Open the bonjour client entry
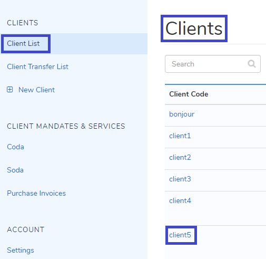 pos(182,114)
